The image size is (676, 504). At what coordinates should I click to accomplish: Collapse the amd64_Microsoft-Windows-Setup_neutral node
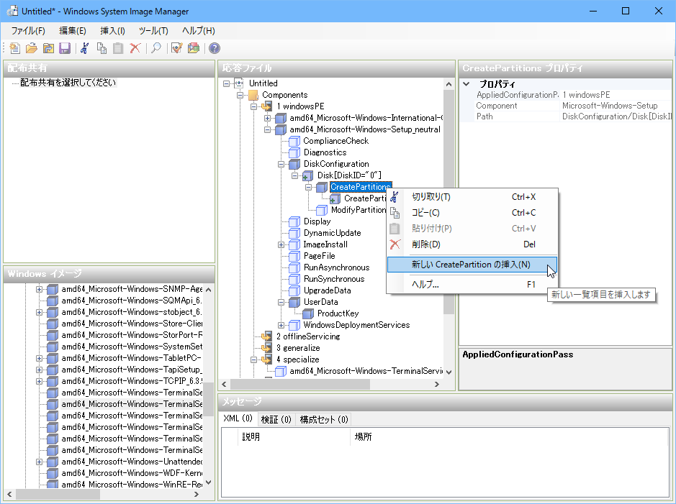[x=267, y=129]
